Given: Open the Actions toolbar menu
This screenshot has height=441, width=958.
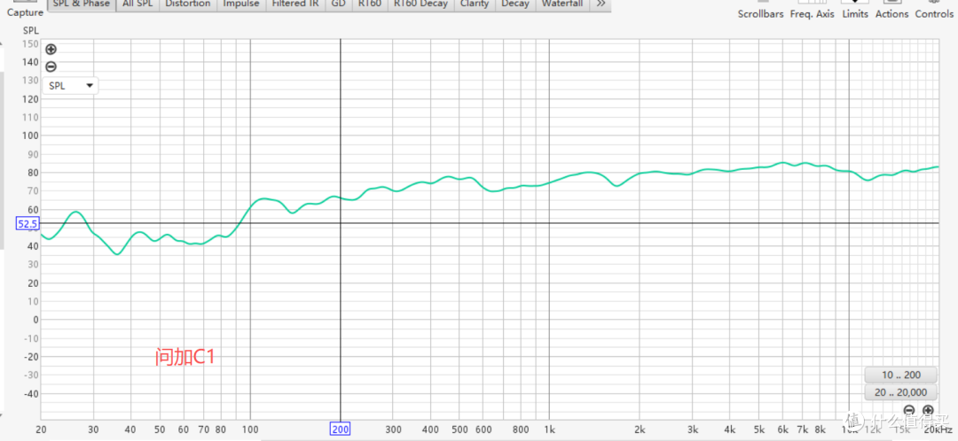Looking at the screenshot, I should 891,10.
